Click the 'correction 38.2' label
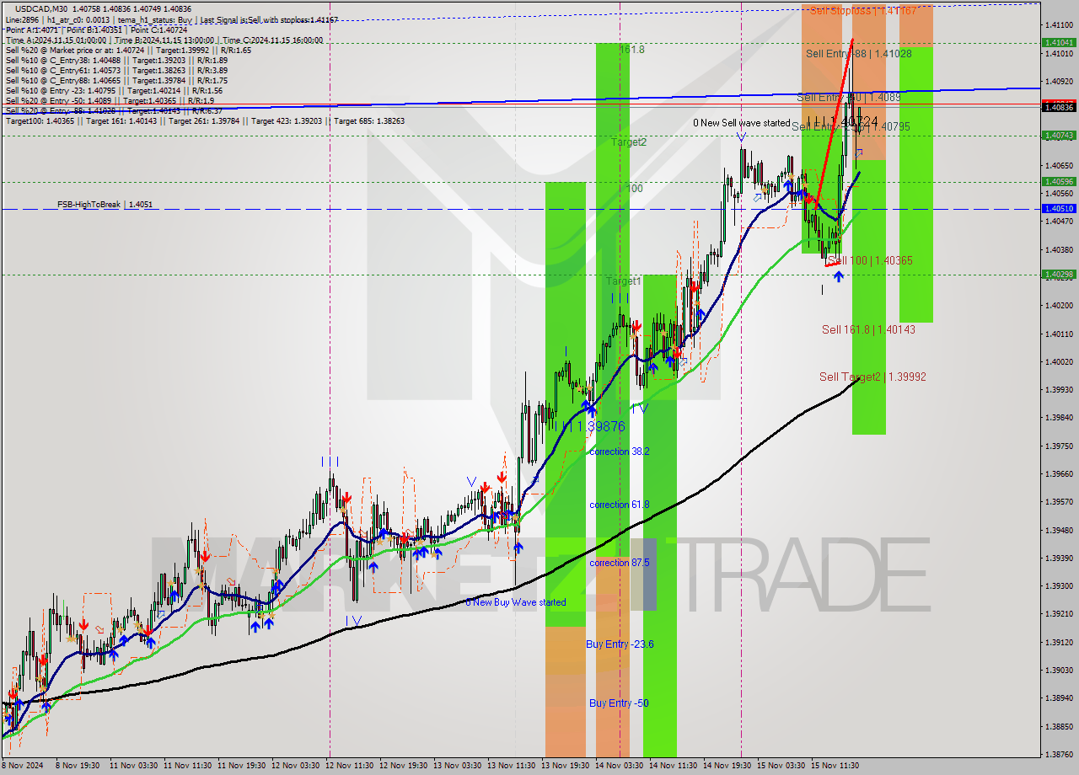Viewport: 1079px width, 775px height. (620, 452)
